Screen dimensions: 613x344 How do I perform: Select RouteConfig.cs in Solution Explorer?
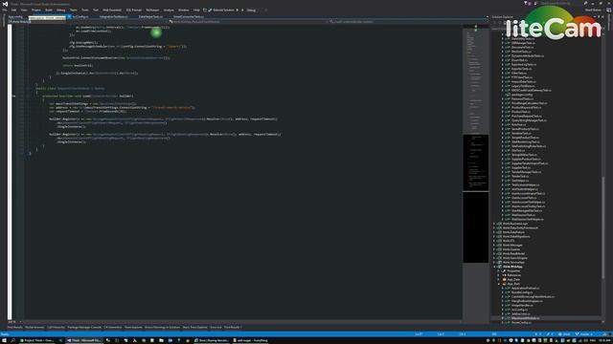521,323
